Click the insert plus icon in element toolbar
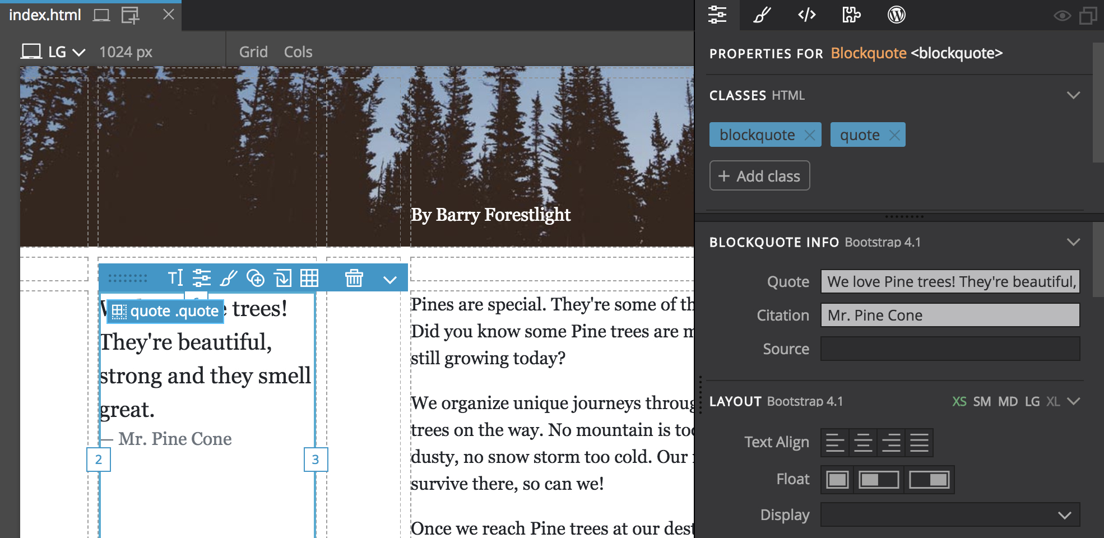This screenshot has height=538, width=1104. coord(256,277)
